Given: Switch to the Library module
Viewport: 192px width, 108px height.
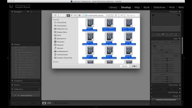Looking at the screenshot, I should click(113, 7).
